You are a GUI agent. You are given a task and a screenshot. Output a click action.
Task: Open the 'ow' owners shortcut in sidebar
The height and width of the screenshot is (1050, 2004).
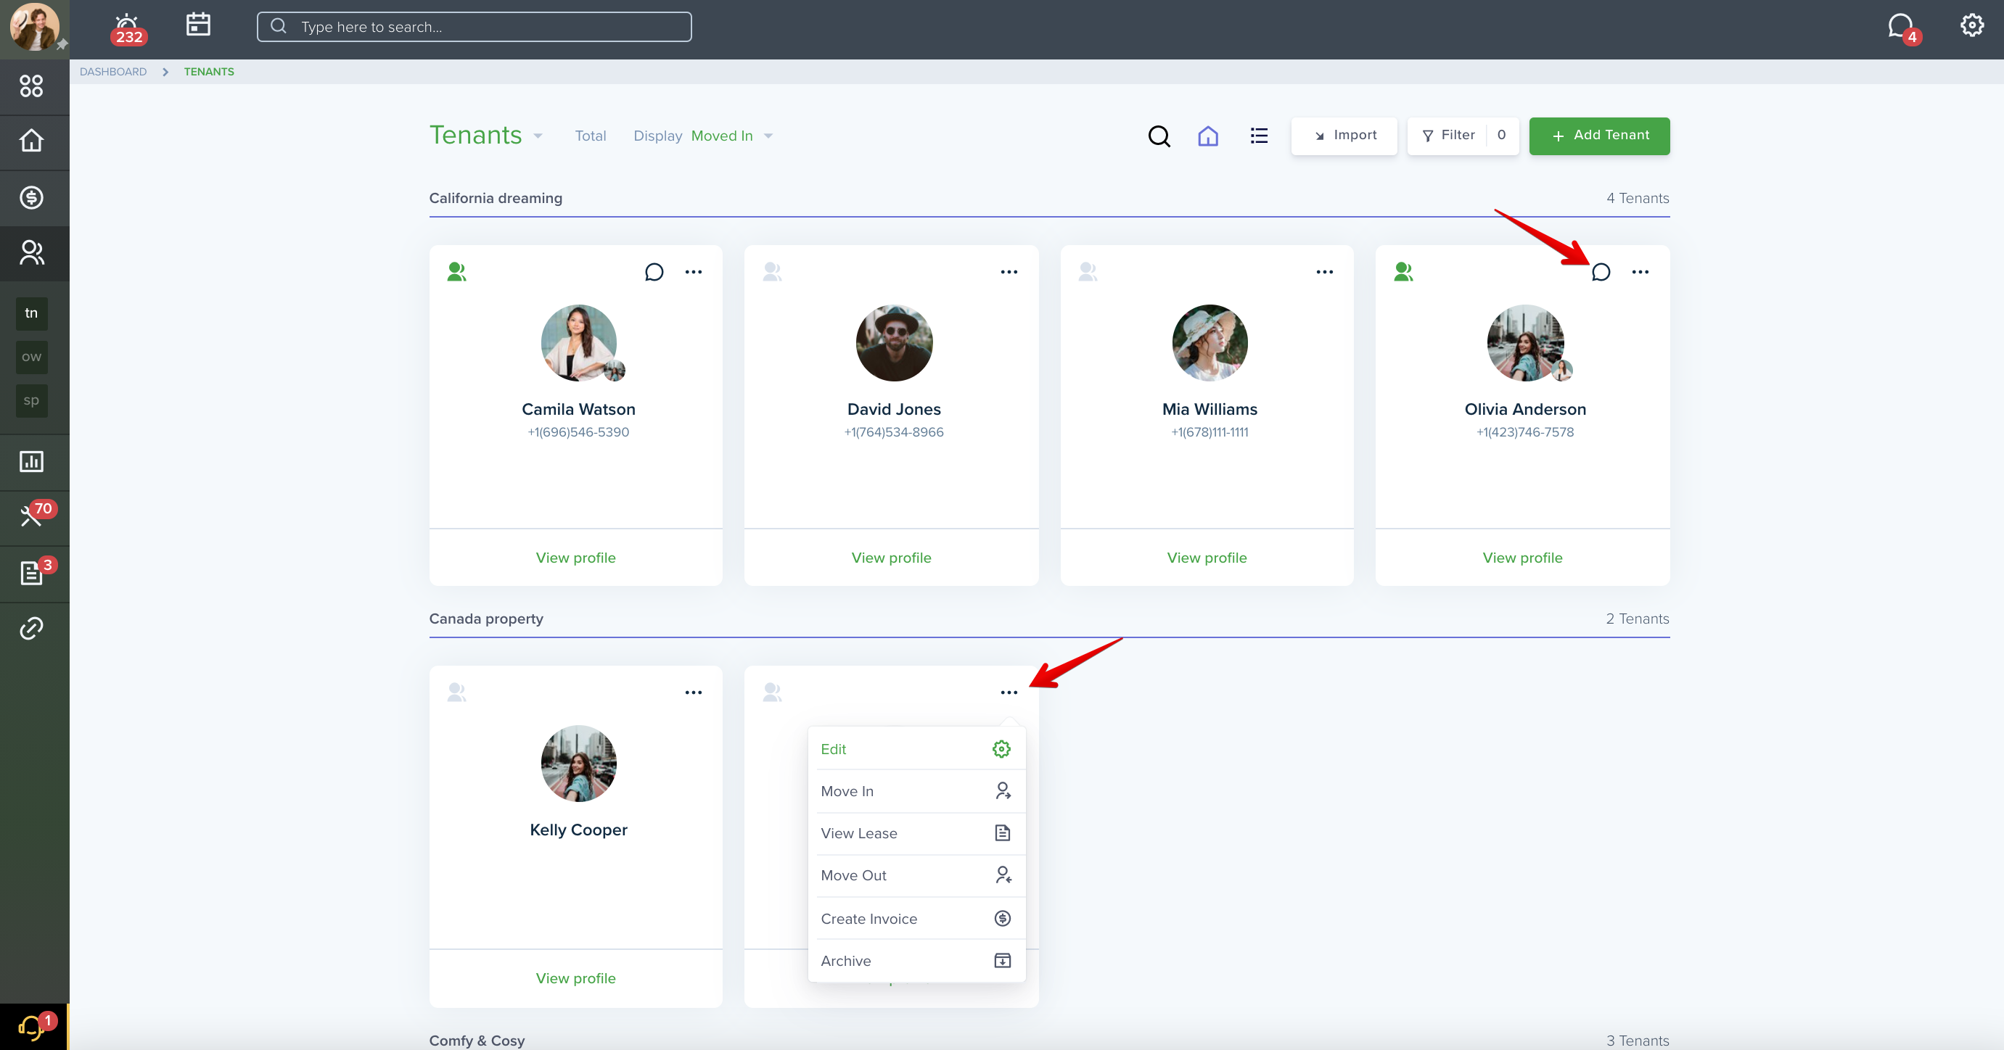(31, 357)
